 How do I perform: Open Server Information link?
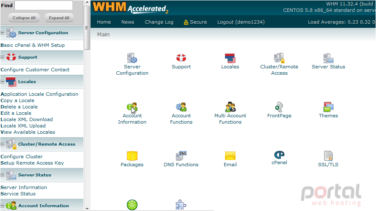pos(24,187)
